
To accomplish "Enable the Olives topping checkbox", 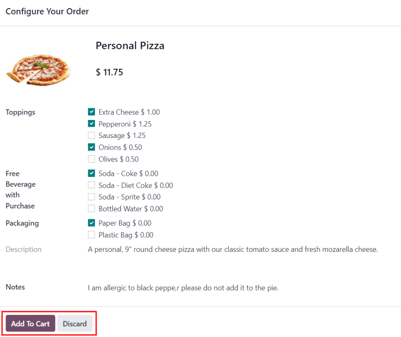I will pos(91,159).
